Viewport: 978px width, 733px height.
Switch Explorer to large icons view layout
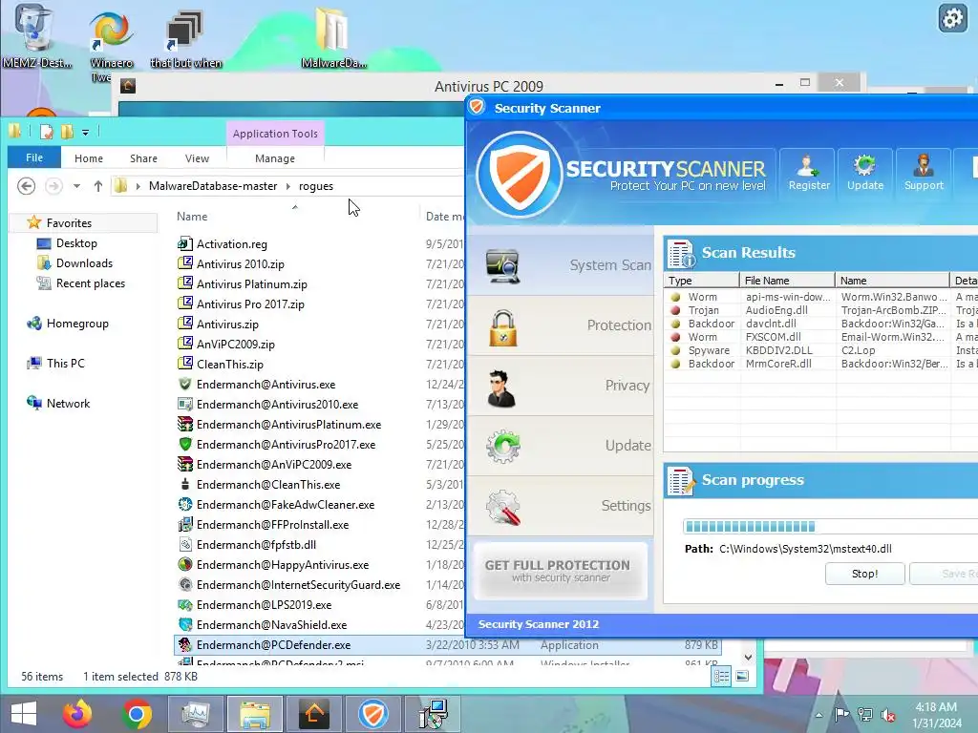click(x=742, y=677)
